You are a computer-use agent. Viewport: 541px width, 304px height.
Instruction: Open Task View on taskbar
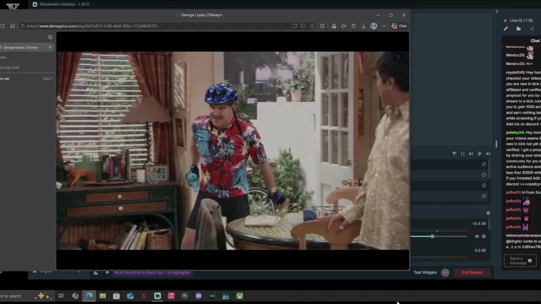pos(61,296)
